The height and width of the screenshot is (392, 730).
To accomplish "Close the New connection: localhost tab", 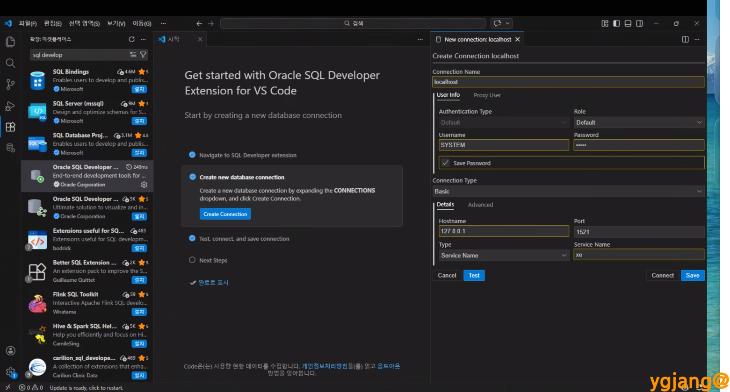I will point(517,39).
